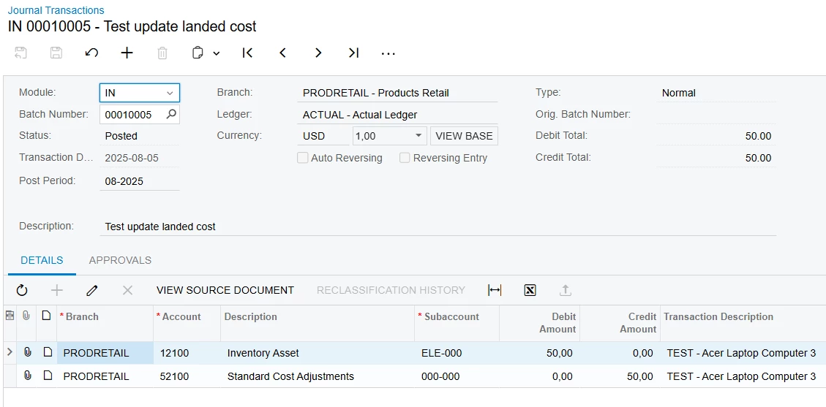Open the Journal Transactions breadcrumb link
Viewport: 826px width, 407px height.
(56, 10)
